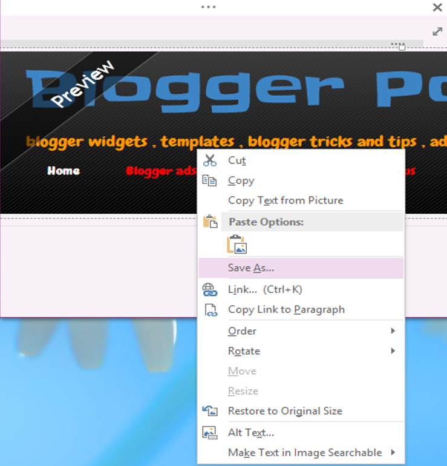Close the note window with X
The height and width of the screenshot is (466, 447).
coord(437,7)
